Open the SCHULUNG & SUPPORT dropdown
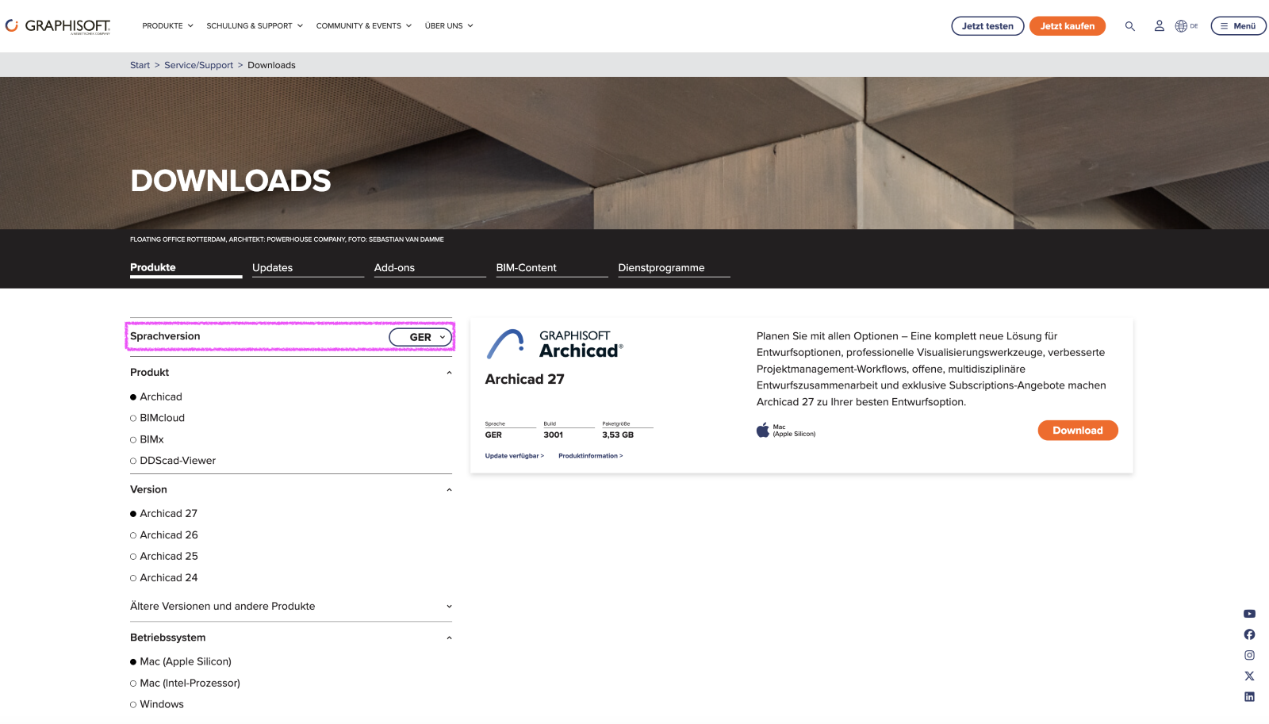Image resolution: width=1269 pixels, height=724 pixels. pos(255,26)
